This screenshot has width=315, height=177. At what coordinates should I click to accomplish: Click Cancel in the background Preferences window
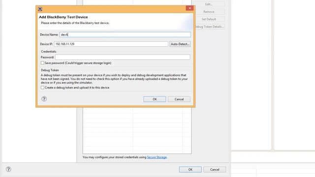tap(215, 170)
